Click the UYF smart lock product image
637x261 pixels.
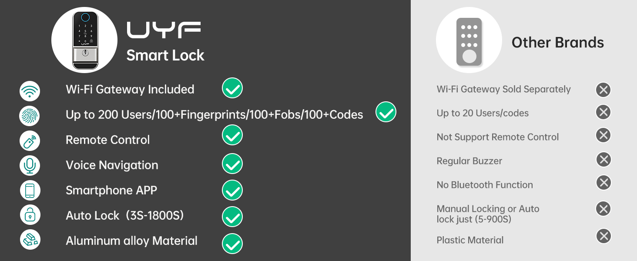[x=84, y=40]
